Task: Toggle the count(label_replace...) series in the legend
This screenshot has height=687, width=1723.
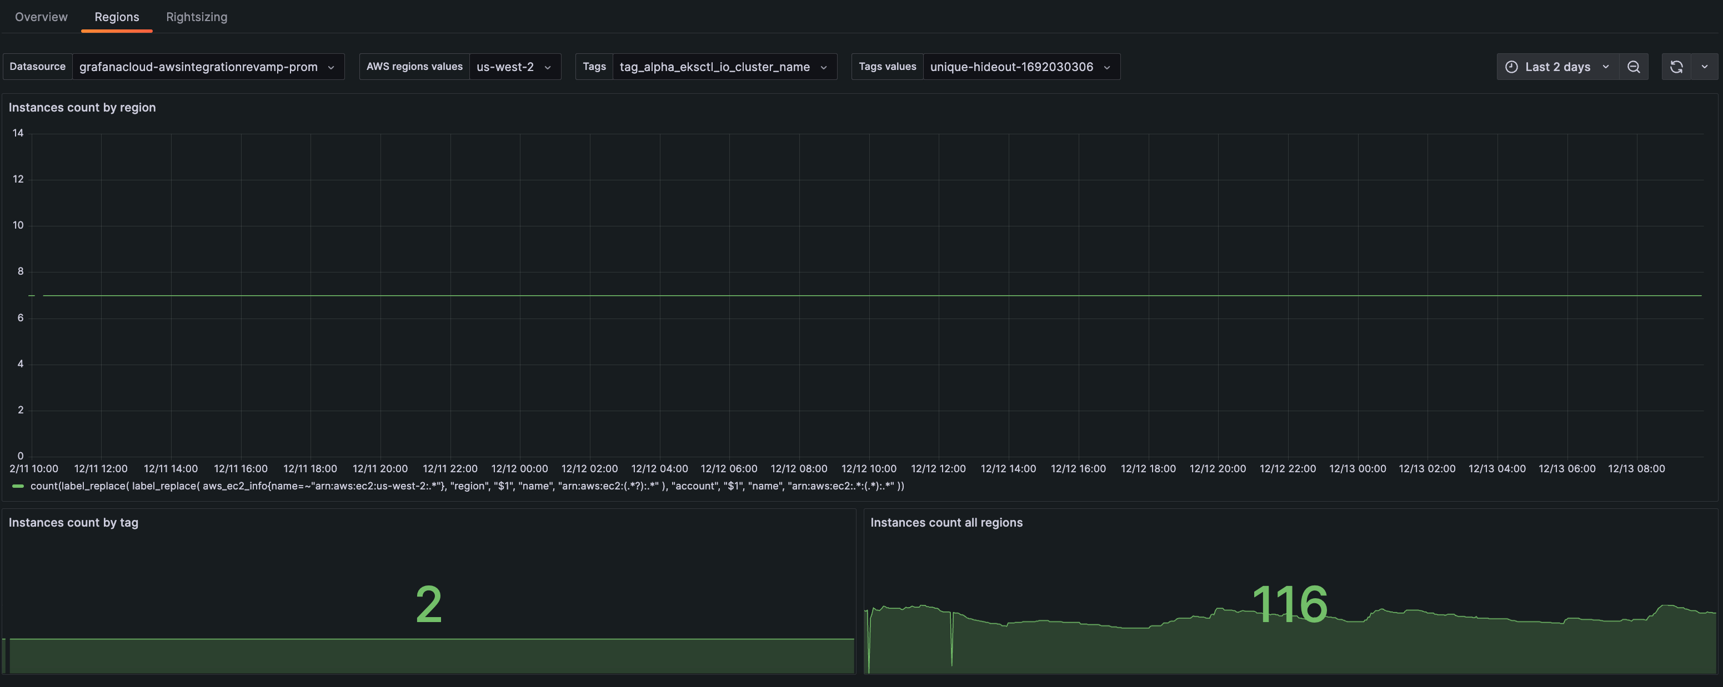Action: tap(467, 486)
